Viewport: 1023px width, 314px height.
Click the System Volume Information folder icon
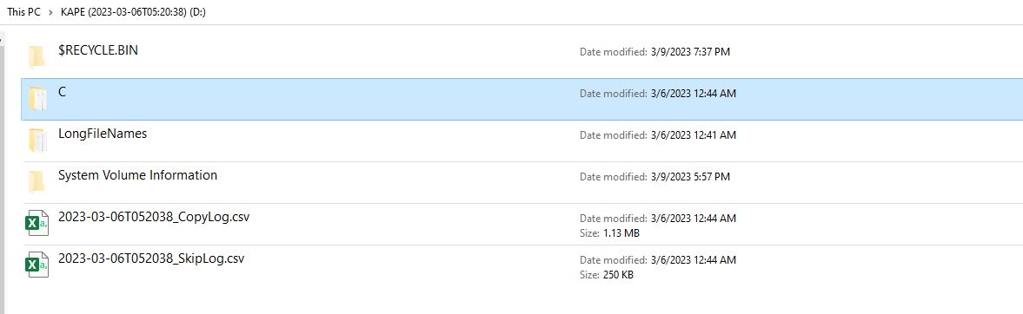pyautogui.click(x=37, y=182)
